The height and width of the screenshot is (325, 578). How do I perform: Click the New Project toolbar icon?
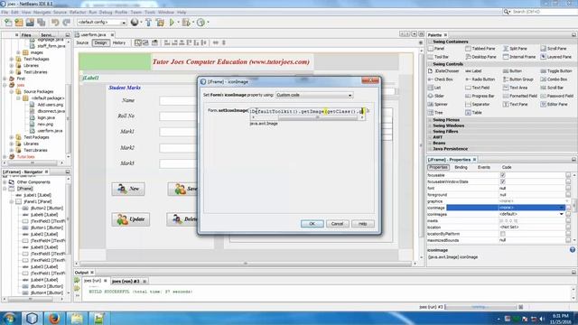point(19,23)
